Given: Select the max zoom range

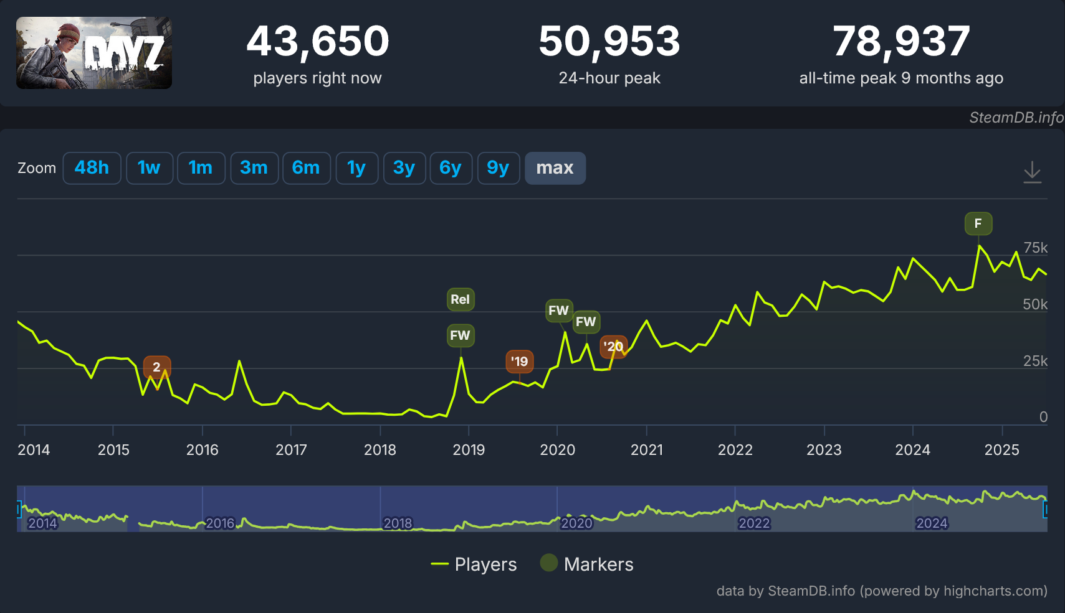Looking at the screenshot, I should [x=555, y=168].
